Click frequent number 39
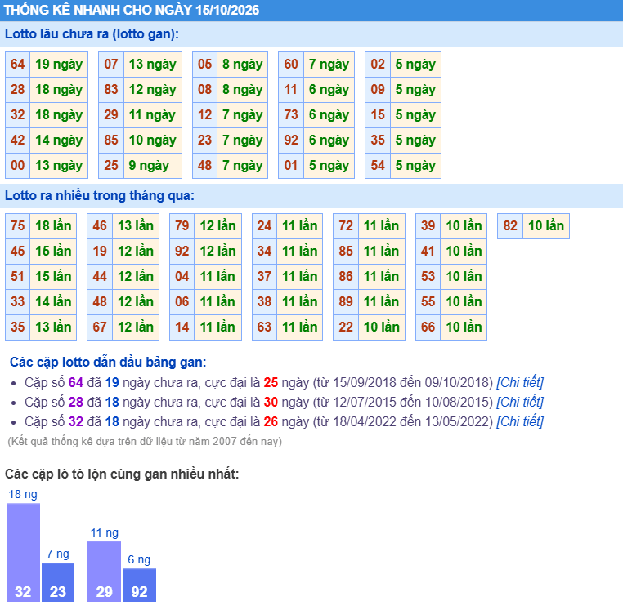Viewport: 623px width, 610px height. click(x=428, y=226)
